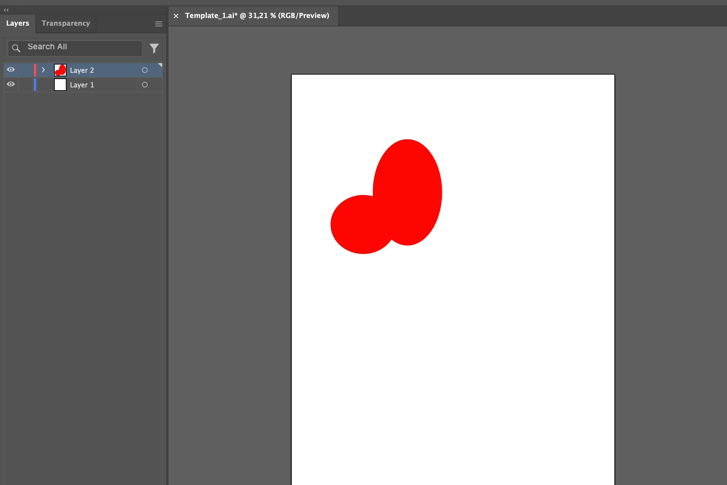Hide Layer 2 using eye icon

tap(11, 70)
